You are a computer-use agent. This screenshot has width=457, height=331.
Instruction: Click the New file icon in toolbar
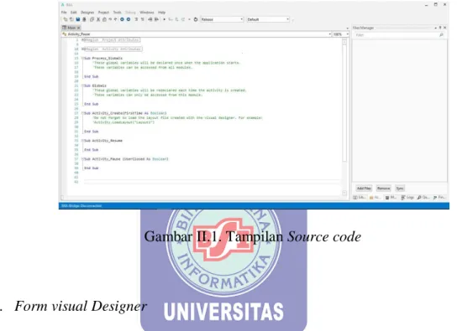[x=66, y=19]
